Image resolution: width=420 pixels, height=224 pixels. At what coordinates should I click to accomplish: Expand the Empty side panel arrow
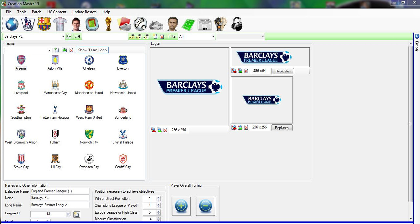417,36
